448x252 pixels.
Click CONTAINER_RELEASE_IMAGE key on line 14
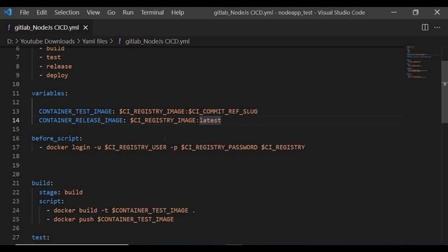point(80,120)
